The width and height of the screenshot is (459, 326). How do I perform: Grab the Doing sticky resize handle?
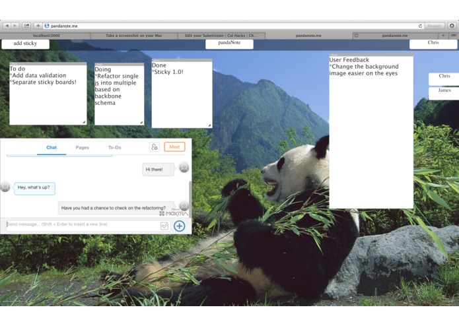pyautogui.click(x=141, y=123)
